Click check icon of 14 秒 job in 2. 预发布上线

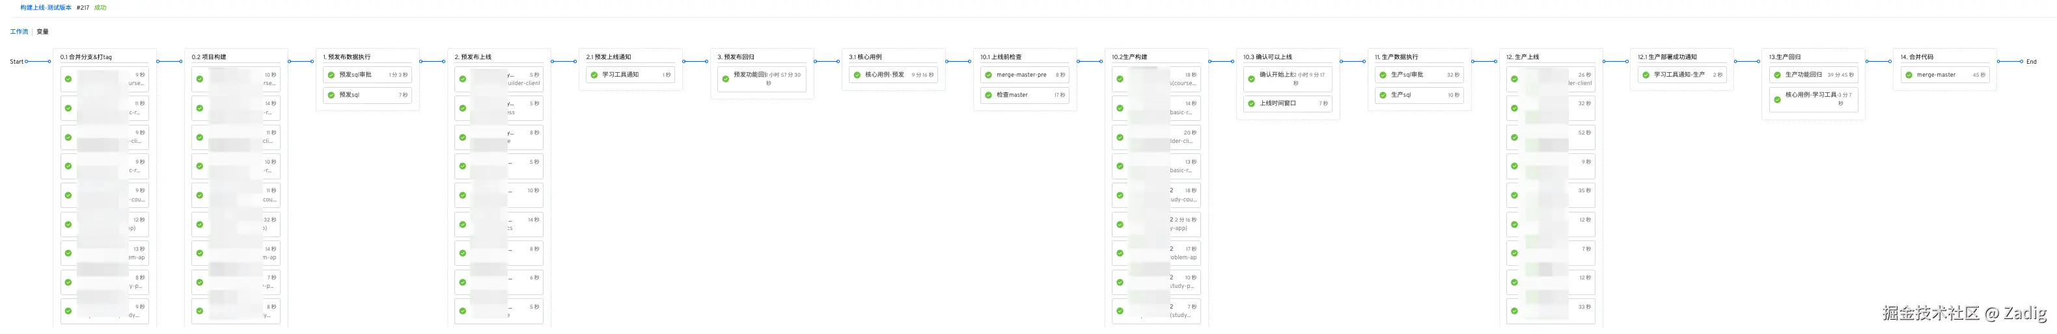(462, 224)
